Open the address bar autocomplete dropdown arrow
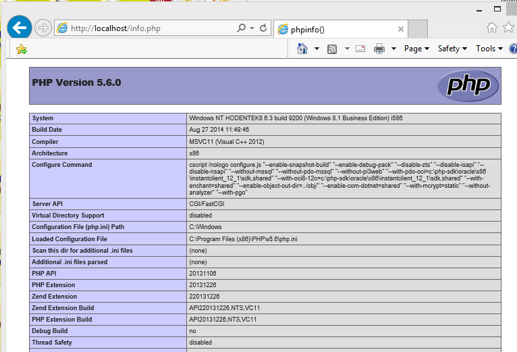 252,28
